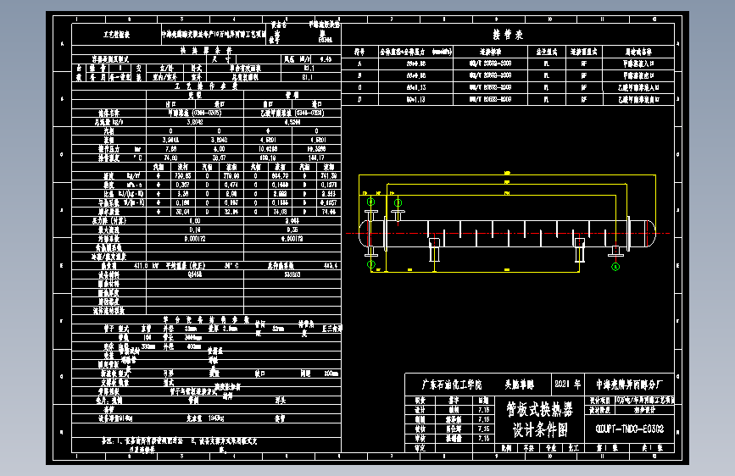
Task: Click the 144.17 tube outlet temperature value
Action: [316, 158]
